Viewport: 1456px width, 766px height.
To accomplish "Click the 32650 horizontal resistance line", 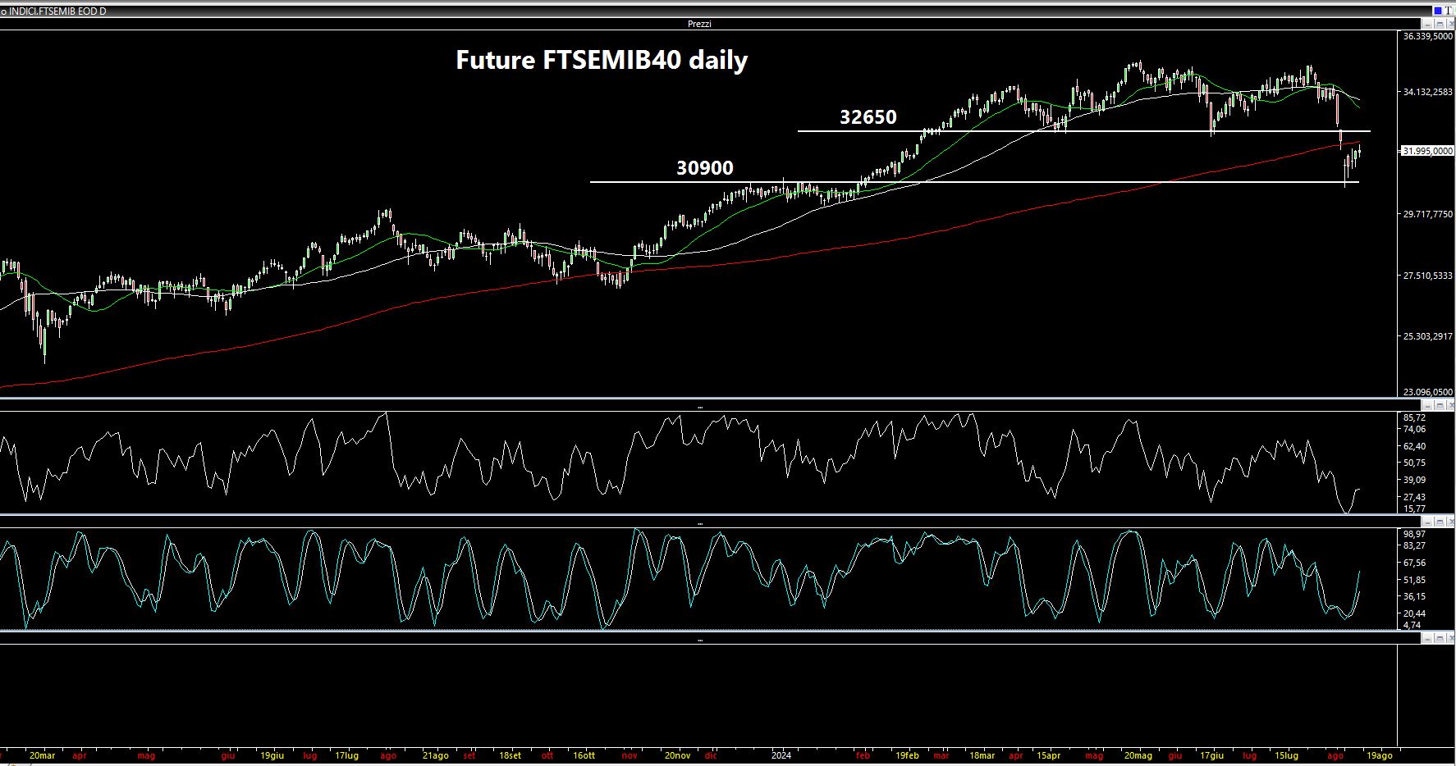I will coord(1083,131).
